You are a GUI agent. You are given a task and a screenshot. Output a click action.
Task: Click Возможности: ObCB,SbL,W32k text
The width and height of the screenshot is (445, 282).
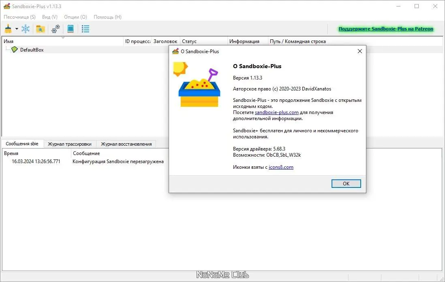pyautogui.click(x=267, y=155)
